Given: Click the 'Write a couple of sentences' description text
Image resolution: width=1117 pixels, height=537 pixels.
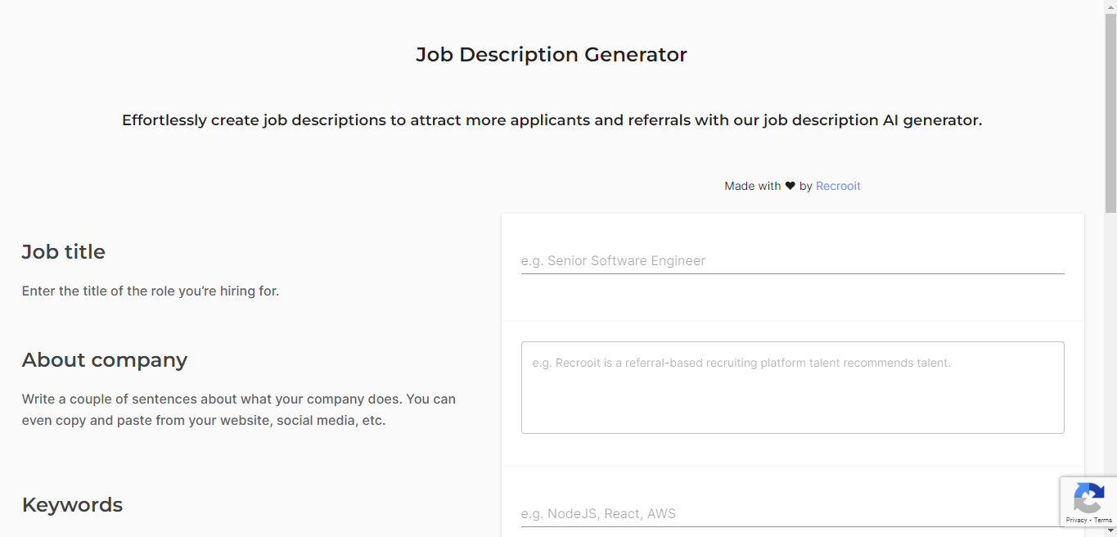Looking at the screenshot, I should tap(239, 410).
